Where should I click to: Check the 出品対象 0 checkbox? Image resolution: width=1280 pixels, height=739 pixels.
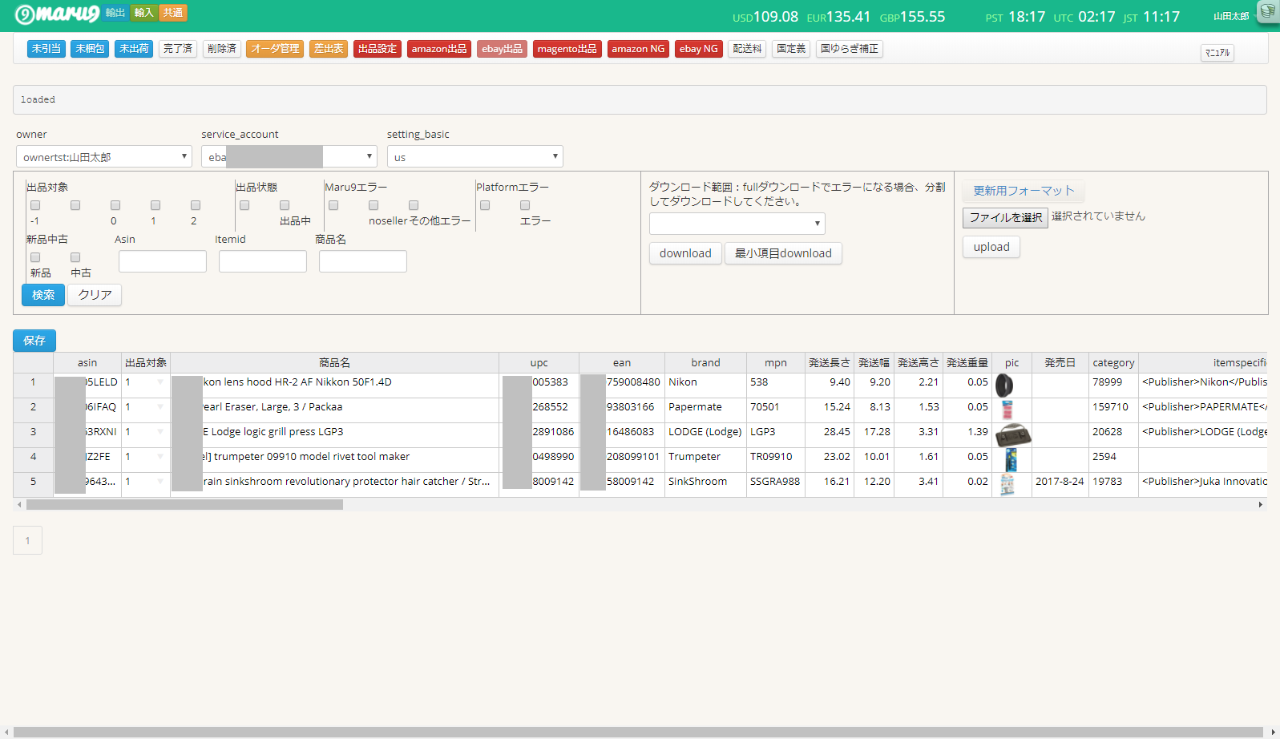pos(115,205)
